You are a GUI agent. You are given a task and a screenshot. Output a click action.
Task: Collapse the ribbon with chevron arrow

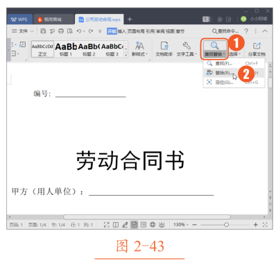pos(265,31)
